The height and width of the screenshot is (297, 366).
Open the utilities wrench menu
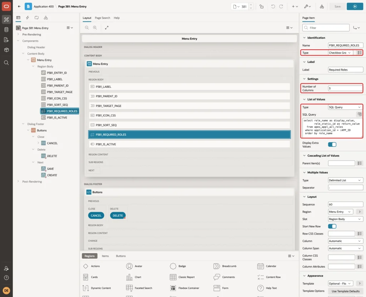point(307,6)
